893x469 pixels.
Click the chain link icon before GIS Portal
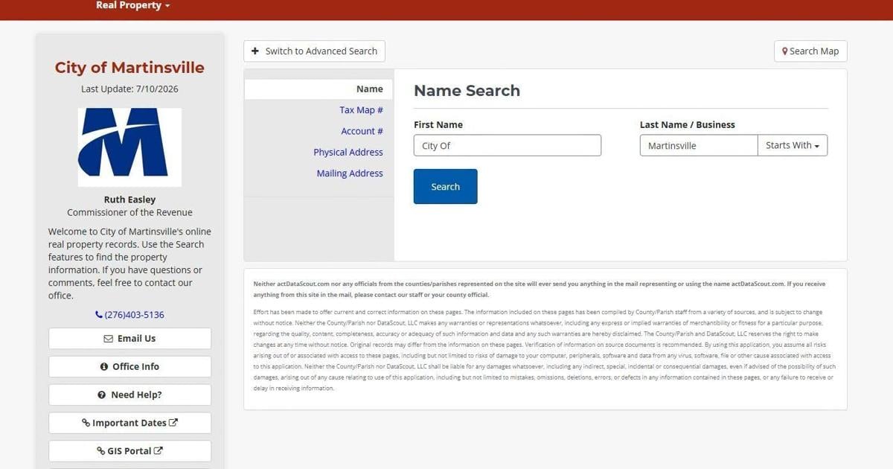[x=101, y=451]
